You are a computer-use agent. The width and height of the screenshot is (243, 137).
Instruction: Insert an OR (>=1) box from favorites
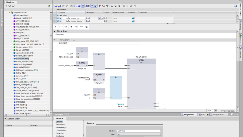tap(61, 27)
